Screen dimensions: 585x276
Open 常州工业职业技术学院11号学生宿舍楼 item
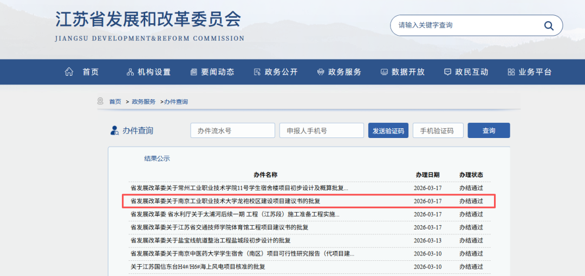click(239, 188)
